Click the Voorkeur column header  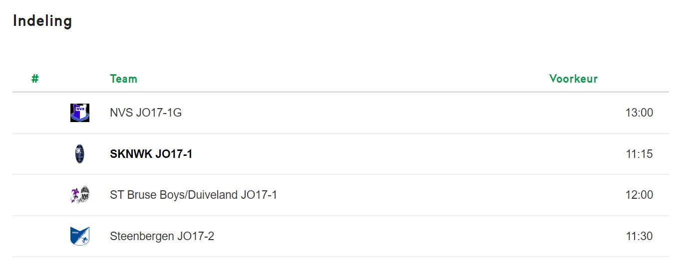tap(573, 79)
